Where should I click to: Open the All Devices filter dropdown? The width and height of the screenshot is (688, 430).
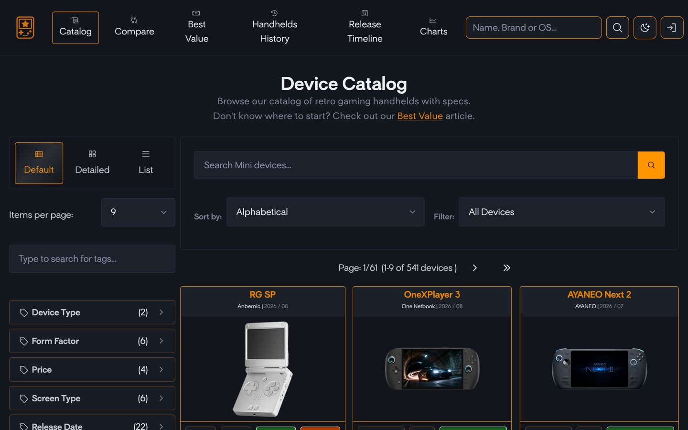click(x=561, y=212)
